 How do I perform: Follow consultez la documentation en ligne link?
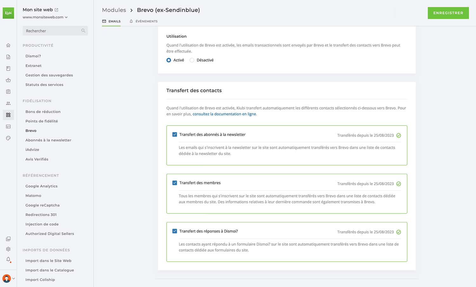tap(224, 114)
